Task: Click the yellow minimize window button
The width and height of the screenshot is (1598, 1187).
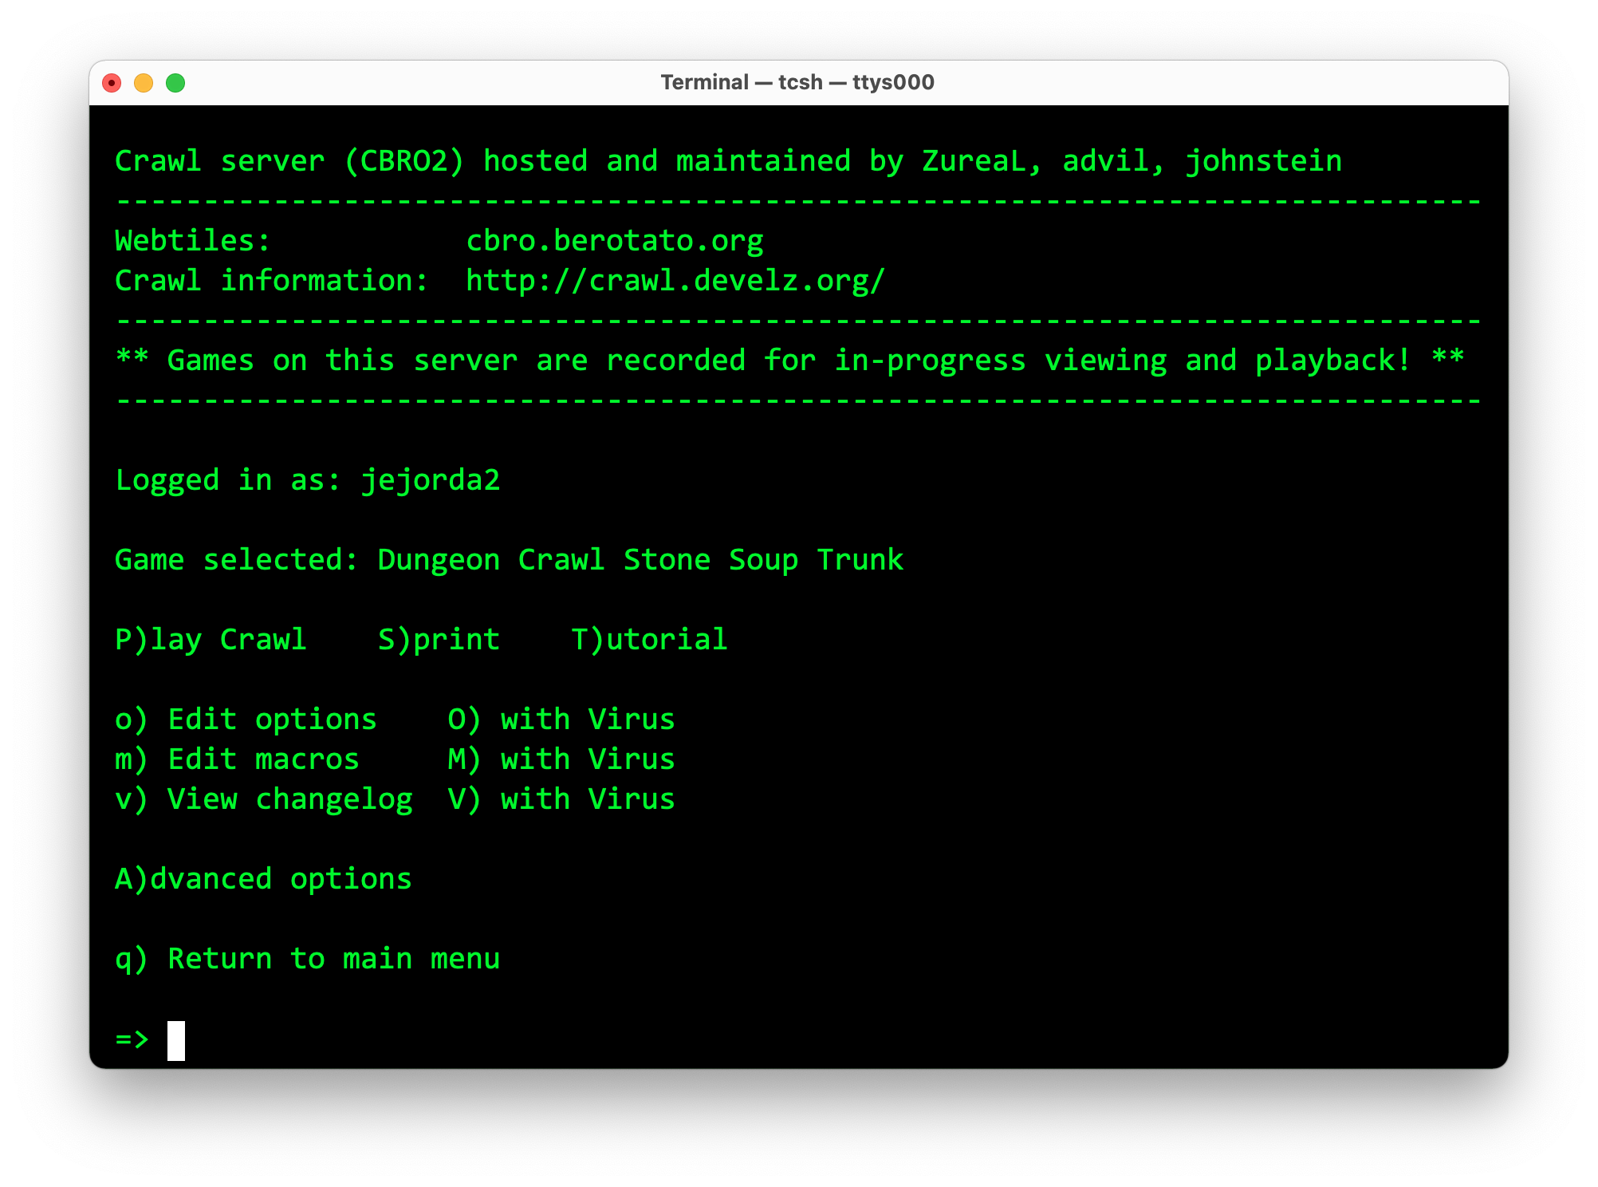Action: pos(144,83)
